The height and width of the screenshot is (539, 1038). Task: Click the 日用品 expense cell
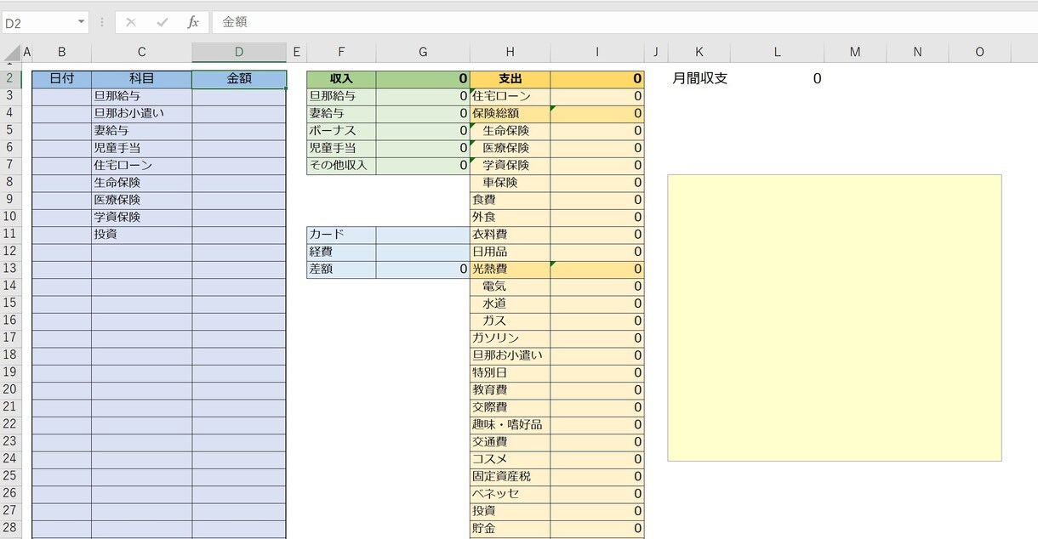[510, 252]
